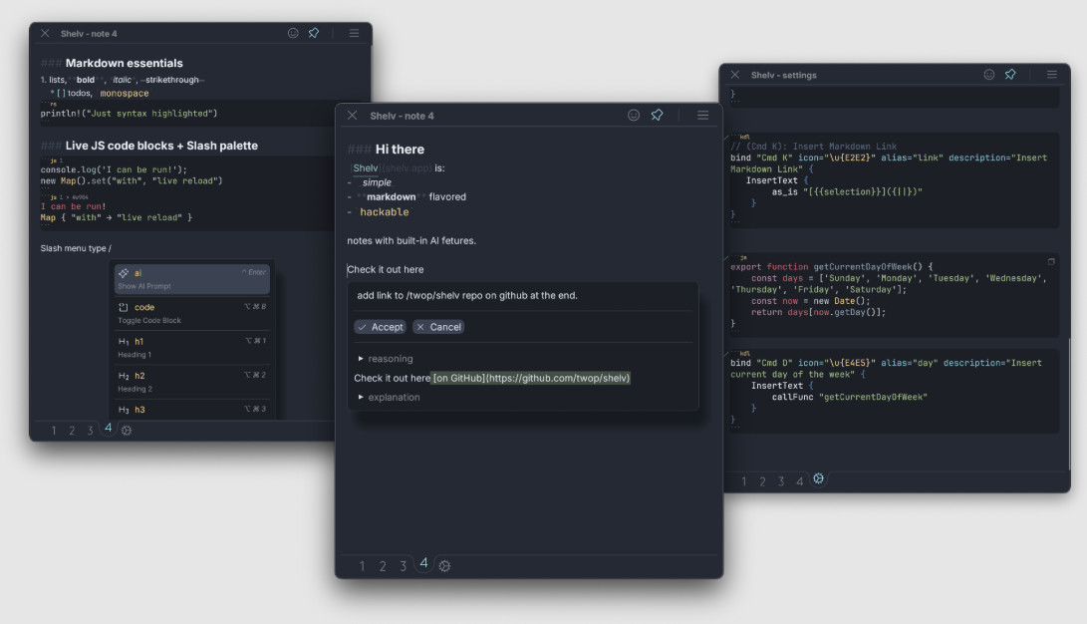The width and height of the screenshot is (1087, 624).
Task: Open smiley icon in the Hi there window
Action: pyautogui.click(x=634, y=115)
